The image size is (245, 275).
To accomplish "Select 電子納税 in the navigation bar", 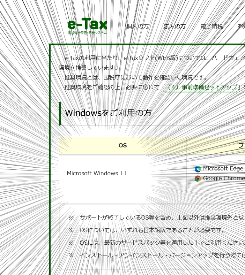I will click(x=211, y=26).
